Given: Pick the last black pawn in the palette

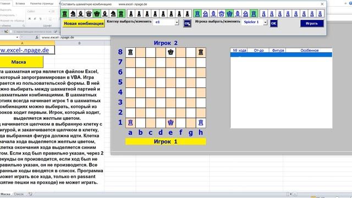Looking at the screenshot, I should [187, 14].
